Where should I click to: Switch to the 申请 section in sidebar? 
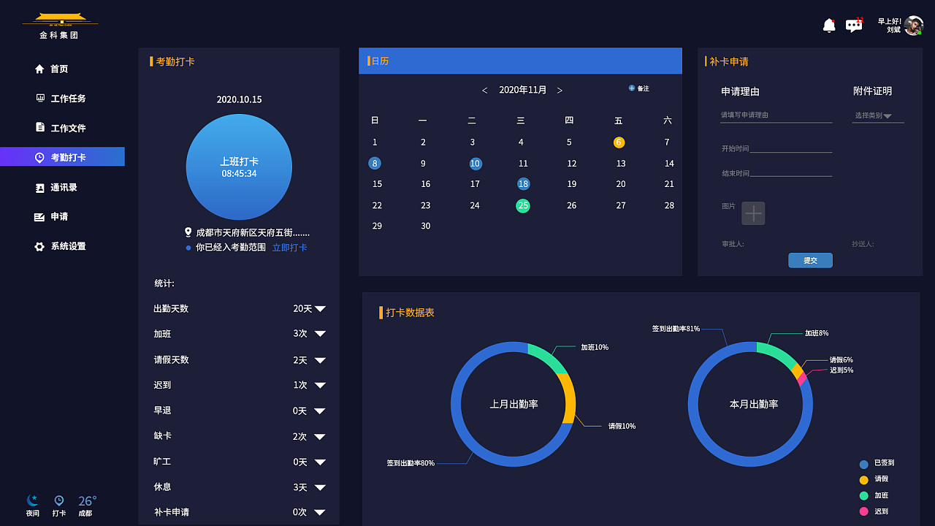coord(57,217)
